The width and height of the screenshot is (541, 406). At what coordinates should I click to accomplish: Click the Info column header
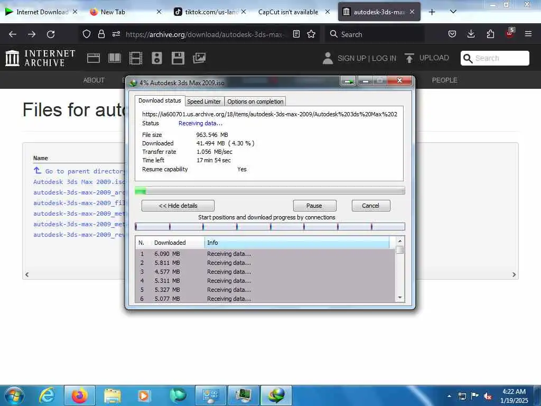click(x=297, y=243)
